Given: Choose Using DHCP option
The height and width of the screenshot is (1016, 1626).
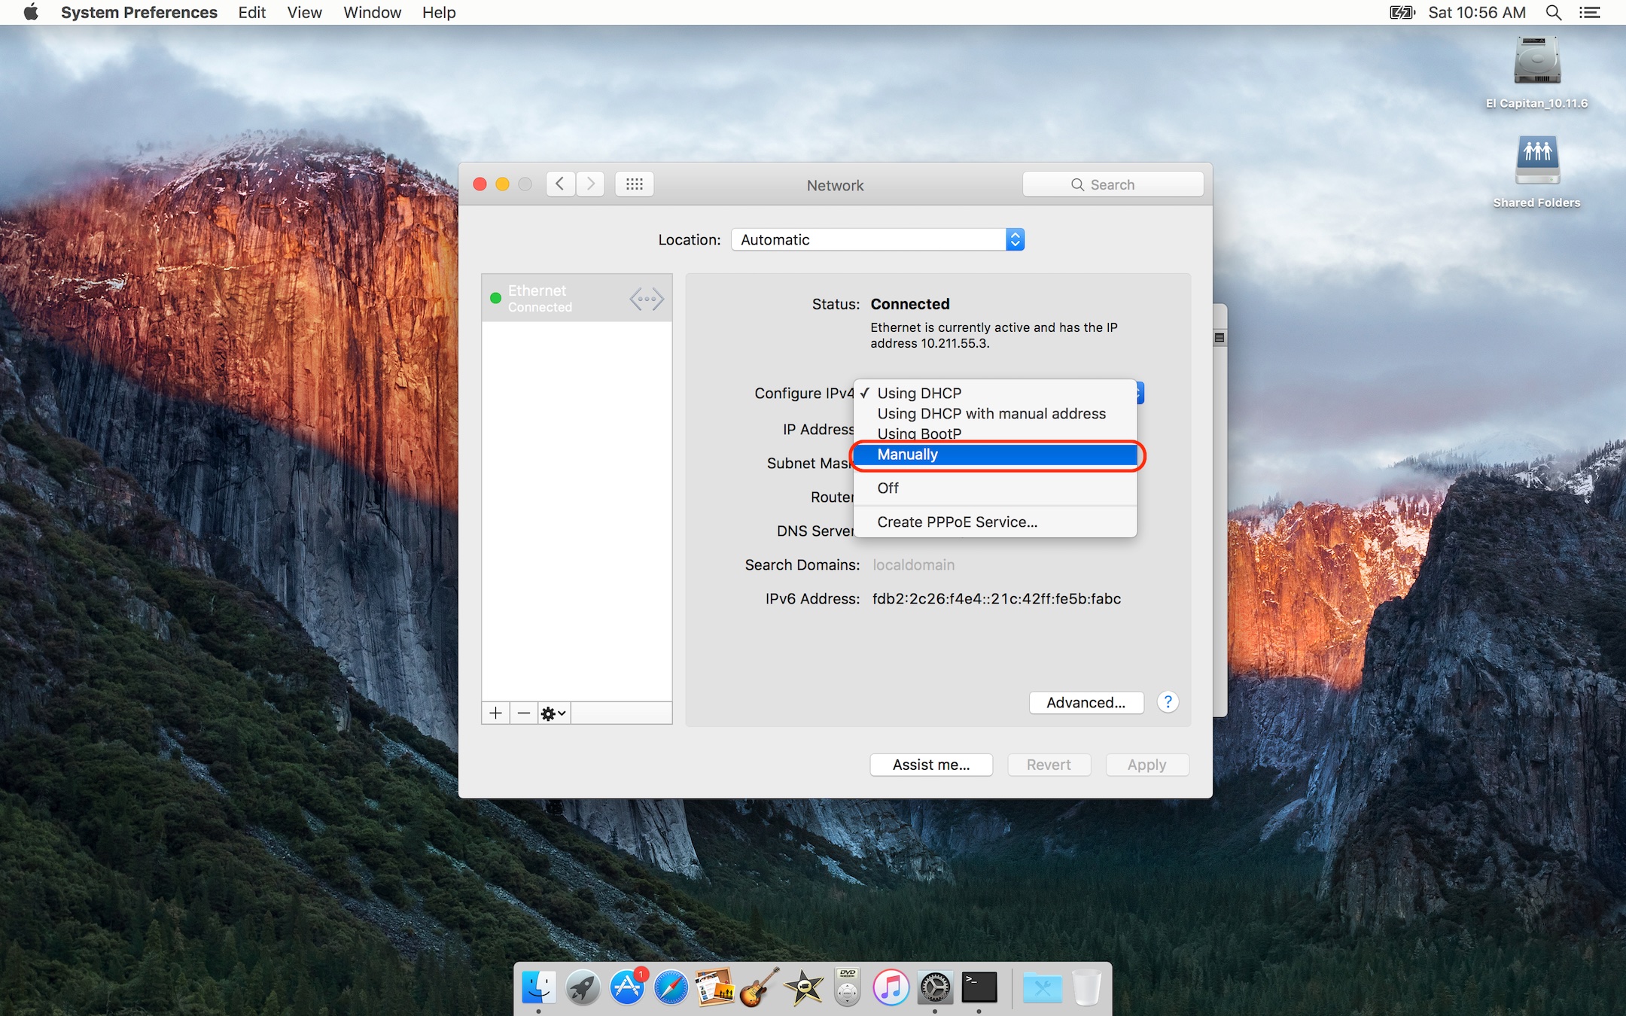Looking at the screenshot, I should (x=995, y=393).
